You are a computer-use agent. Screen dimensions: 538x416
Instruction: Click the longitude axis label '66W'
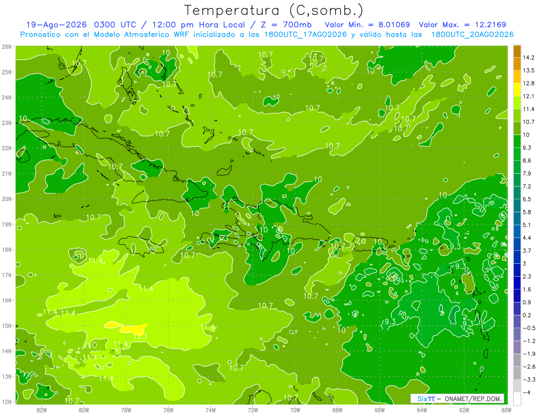(x=379, y=410)
